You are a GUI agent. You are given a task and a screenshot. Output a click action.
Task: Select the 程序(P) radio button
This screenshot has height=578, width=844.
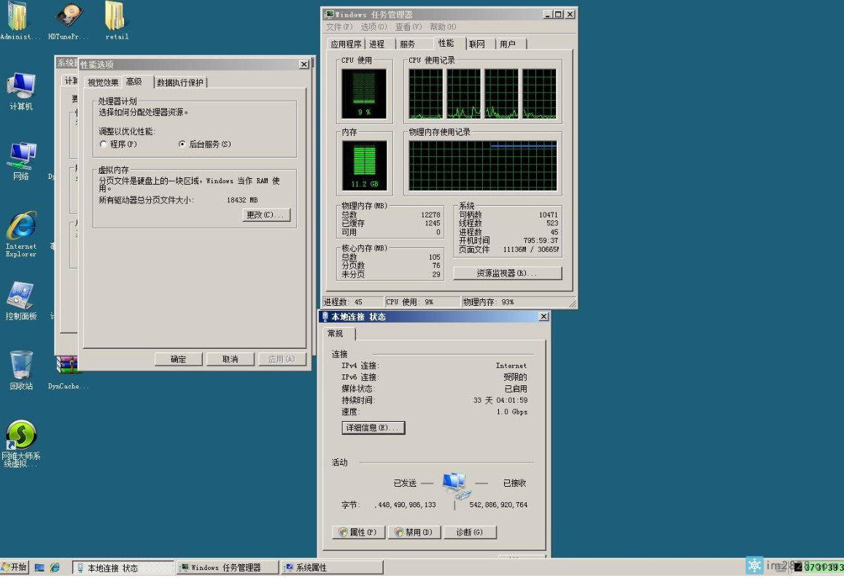[x=104, y=144]
